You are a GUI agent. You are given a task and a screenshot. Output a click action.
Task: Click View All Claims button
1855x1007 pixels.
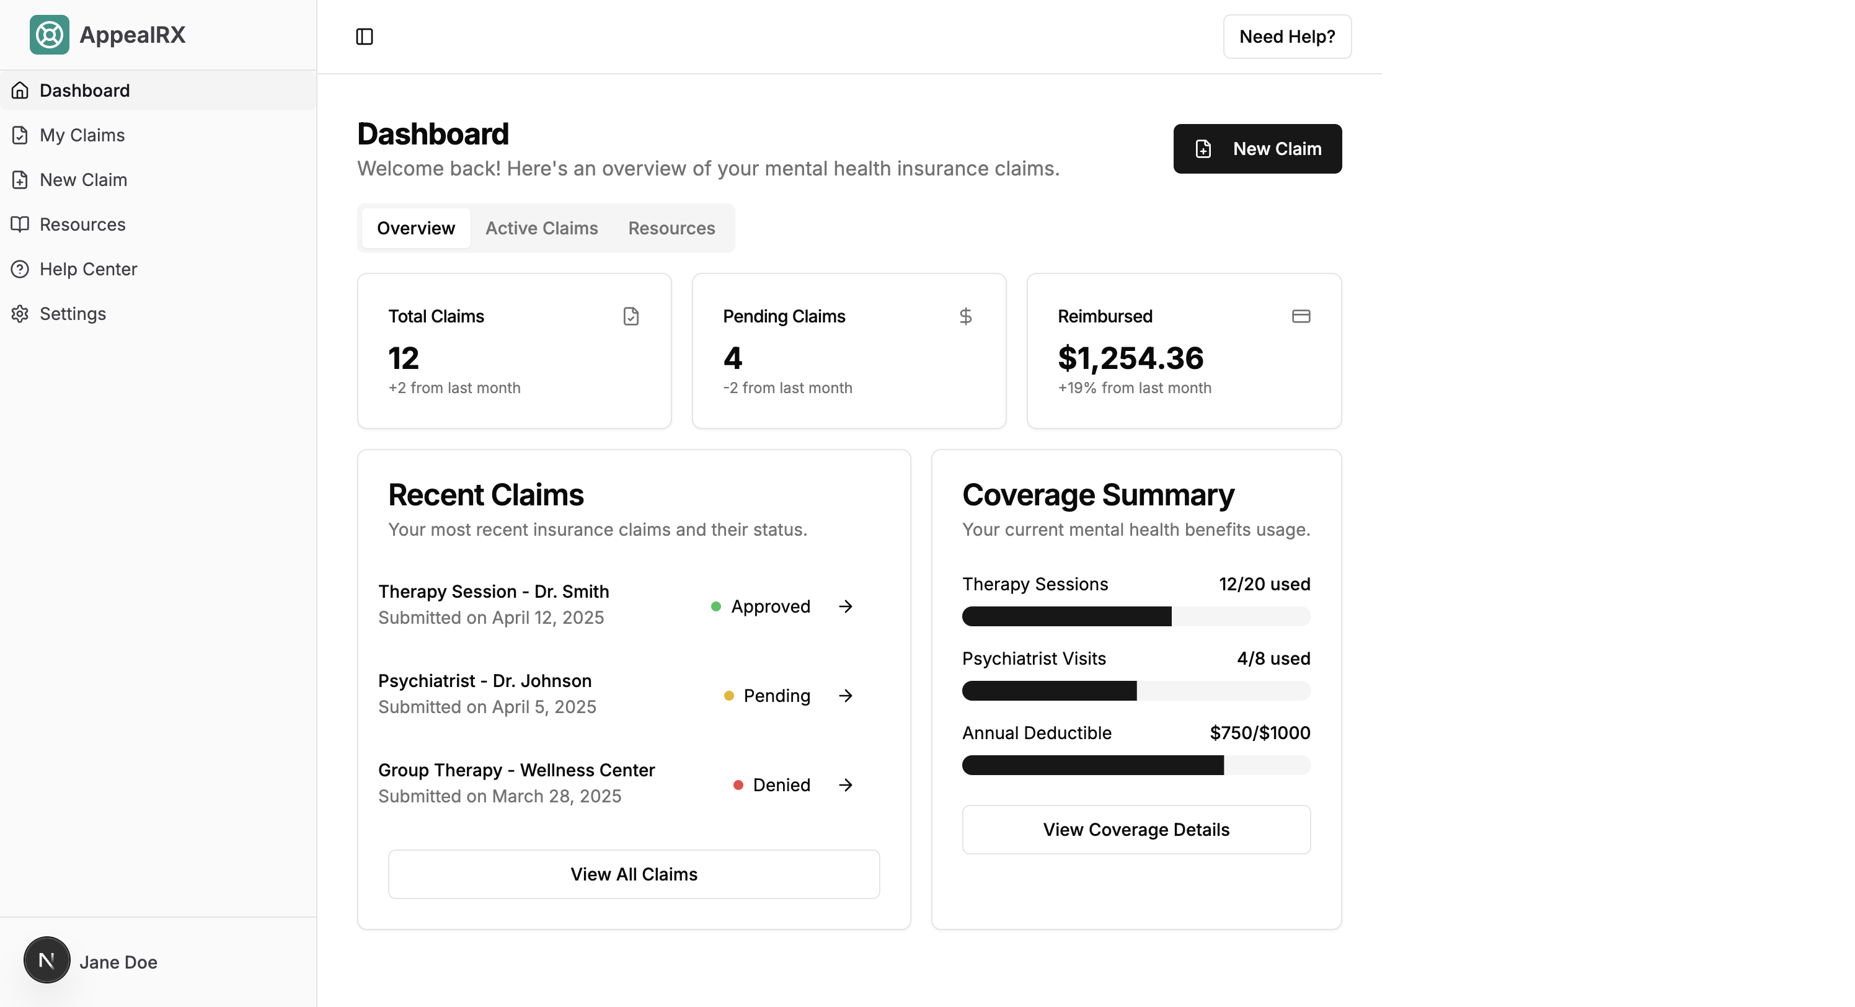pyautogui.click(x=634, y=874)
